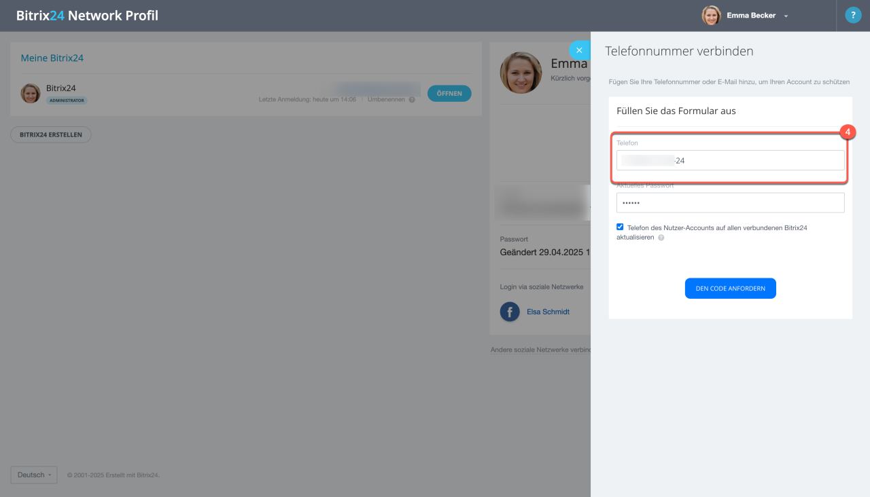The height and width of the screenshot is (497, 870).
Task: Click 'Login via soziale Netzwerke' label
Action: point(542,287)
